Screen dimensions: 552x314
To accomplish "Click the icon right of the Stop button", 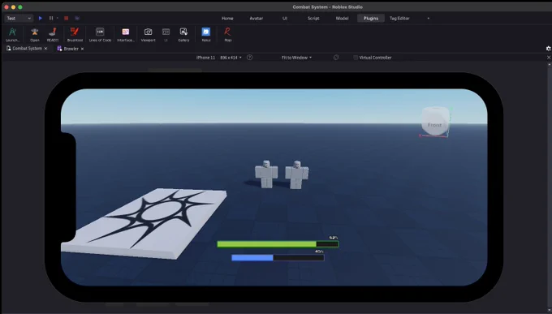I will click(77, 19).
